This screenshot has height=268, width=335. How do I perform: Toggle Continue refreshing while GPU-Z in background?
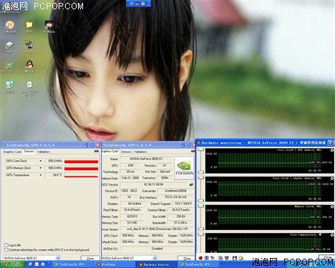tap(6, 249)
